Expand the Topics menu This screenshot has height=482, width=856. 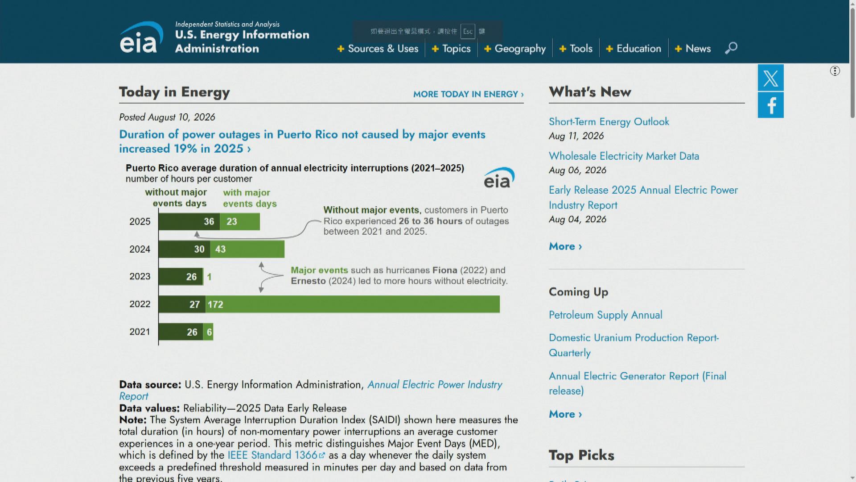point(451,48)
